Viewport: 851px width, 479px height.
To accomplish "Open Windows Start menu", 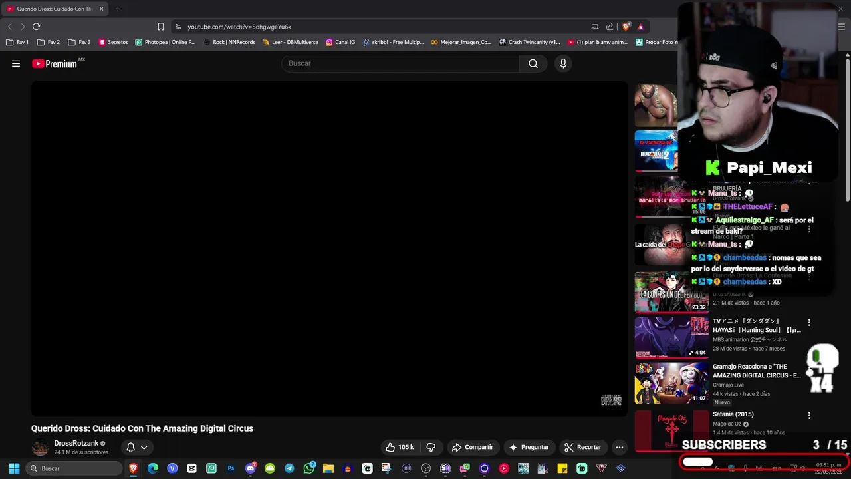I will [x=14, y=468].
